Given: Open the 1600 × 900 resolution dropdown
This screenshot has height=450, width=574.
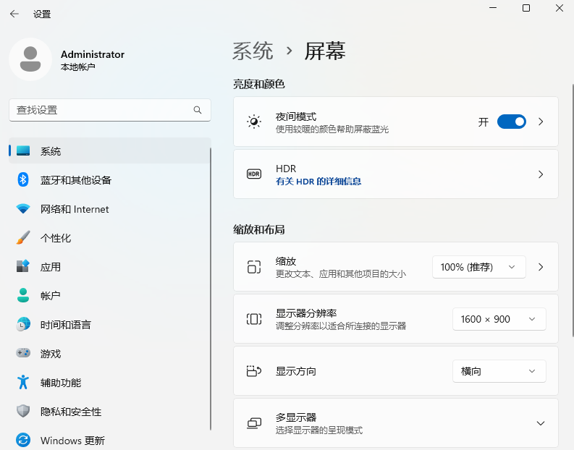Looking at the screenshot, I should (499, 319).
